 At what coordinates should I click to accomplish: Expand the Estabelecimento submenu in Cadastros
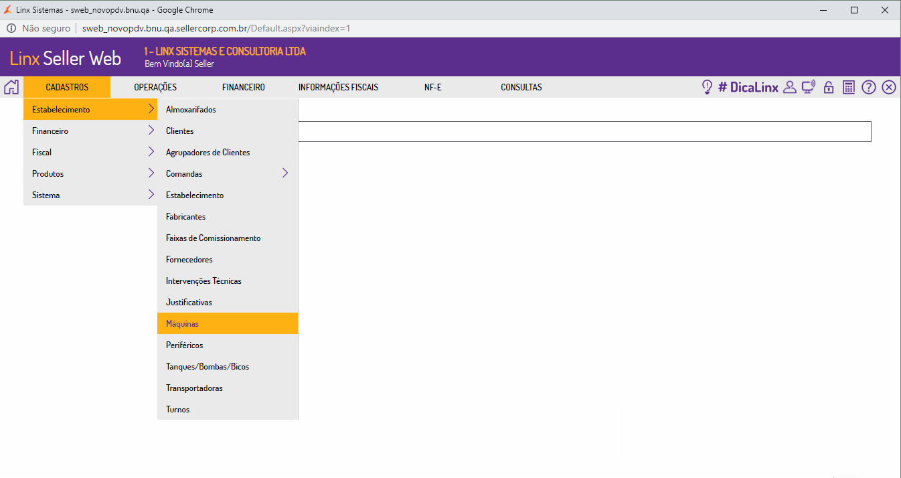(x=90, y=109)
